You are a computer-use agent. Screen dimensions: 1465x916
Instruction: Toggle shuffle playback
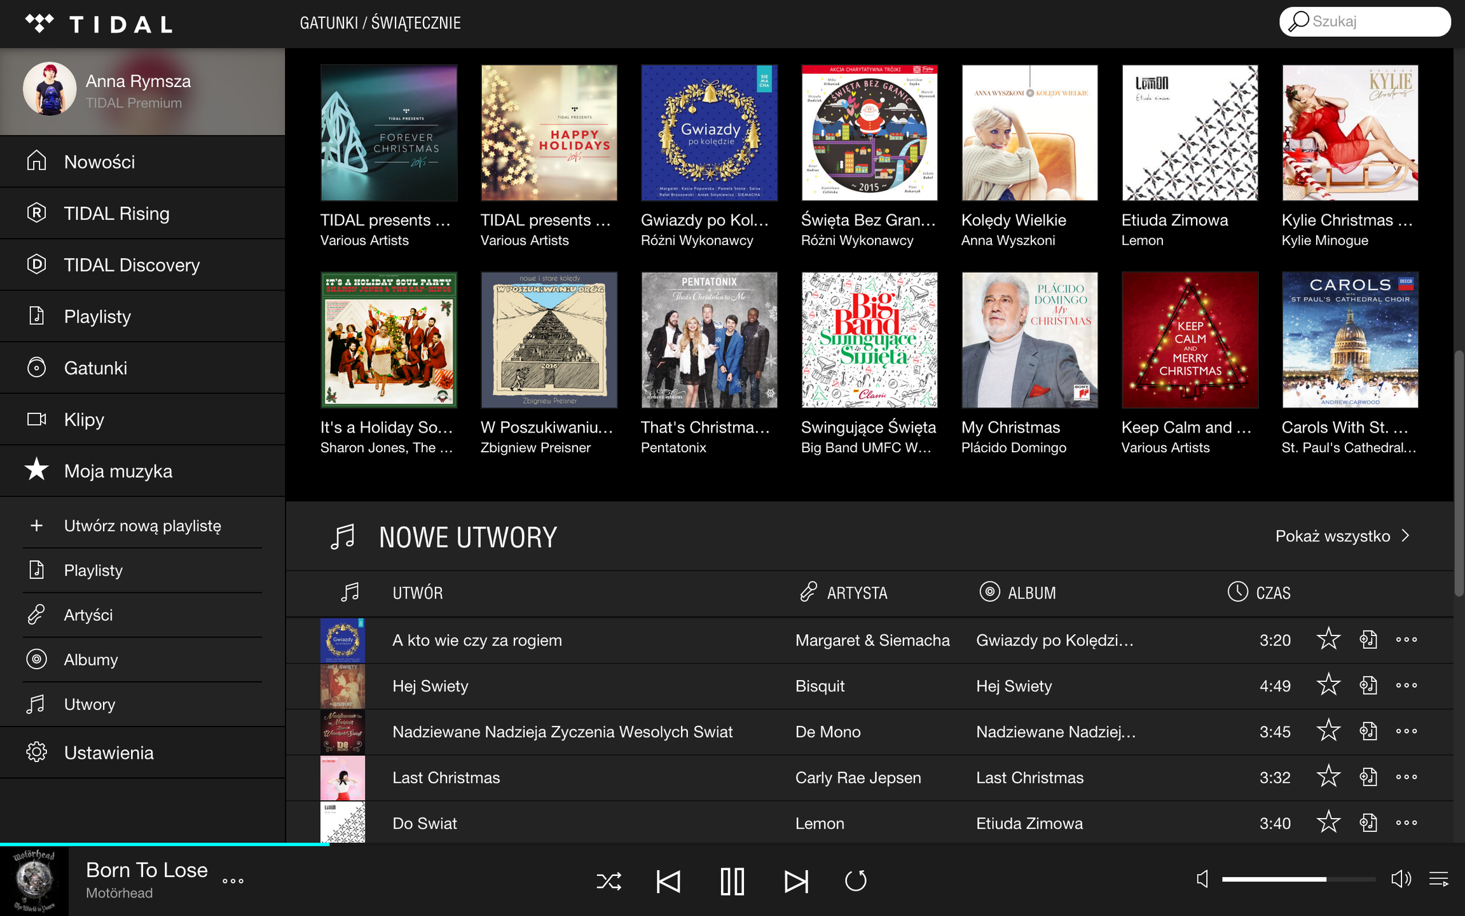click(609, 882)
